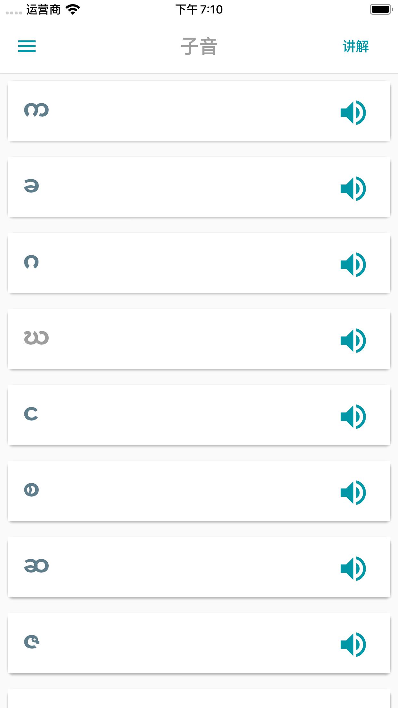Play pronunciation of consonant ဂ

pyautogui.click(x=353, y=265)
